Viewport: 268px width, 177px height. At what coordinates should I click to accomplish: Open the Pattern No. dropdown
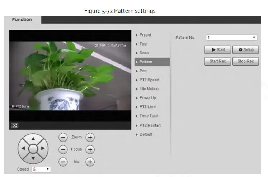pyautogui.click(x=231, y=38)
